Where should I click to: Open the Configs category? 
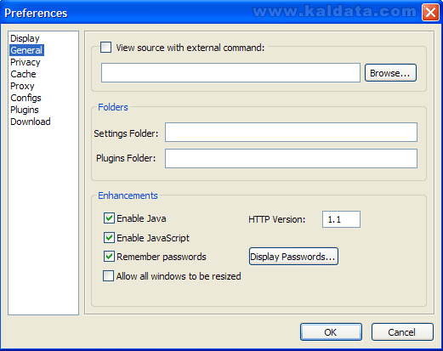[x=26, y=98]
